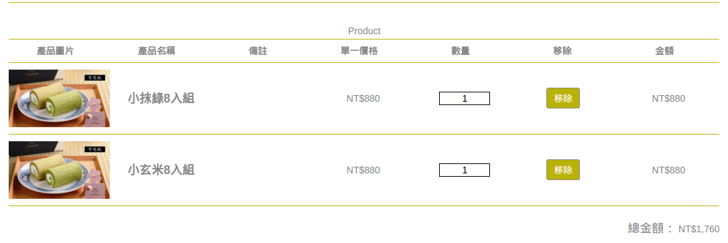Click the 產品名稱 column header
This screenshot has height=243, width=728.
[156, 51]
